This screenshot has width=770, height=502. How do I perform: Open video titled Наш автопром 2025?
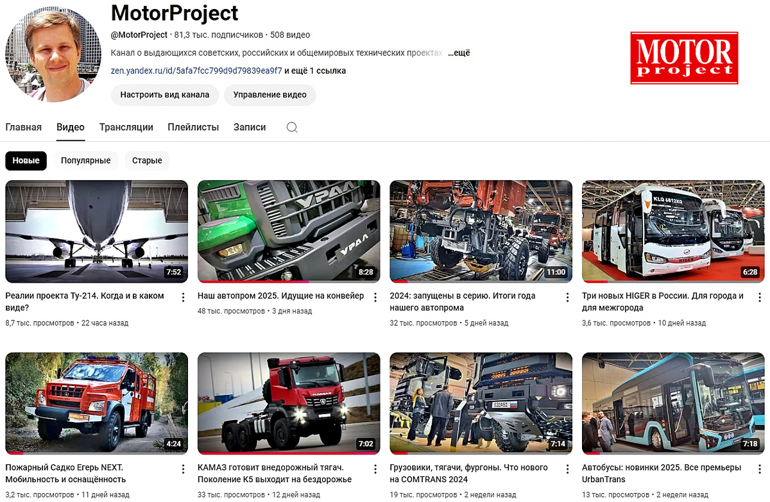(280, 296)
